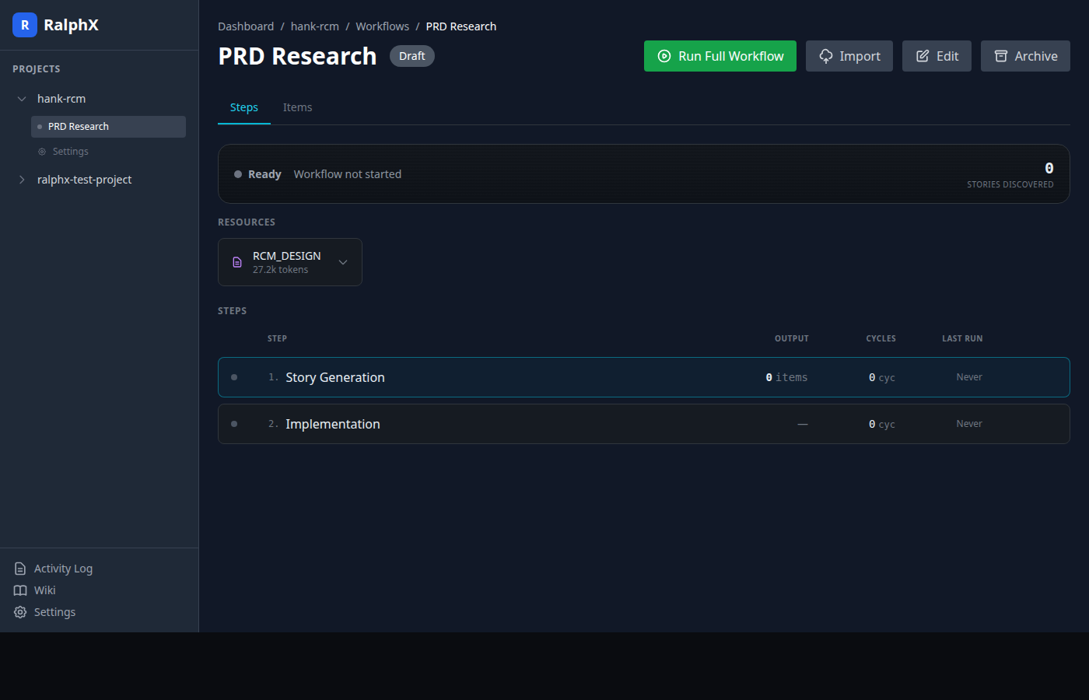The height and width of the screenshot is (700, 1089).
Task: Open the Wiki book icon
Action: tap(20, 590)
